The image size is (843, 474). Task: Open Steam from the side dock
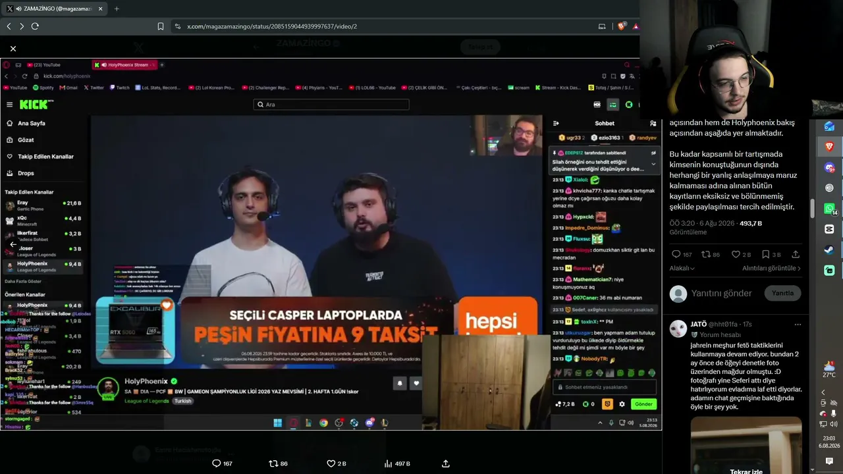(x=829, y=250)
